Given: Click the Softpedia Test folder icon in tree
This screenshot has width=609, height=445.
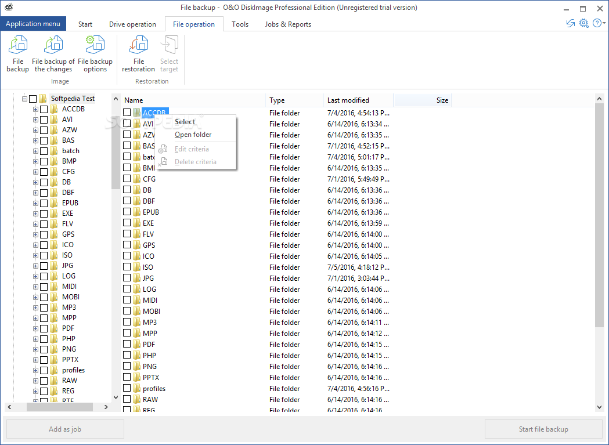Looking at the screenshot, I should [43, 99].
